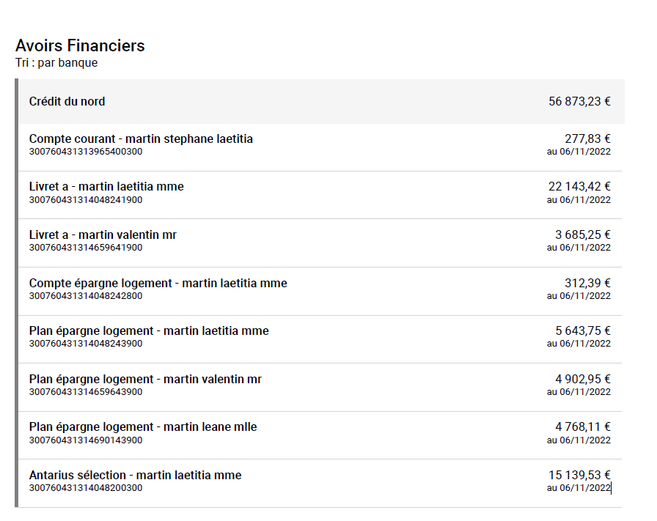Open Plan épargne logement martin valentin mr
The height and width of the screenshot is (521, 657).
[145, 379]
